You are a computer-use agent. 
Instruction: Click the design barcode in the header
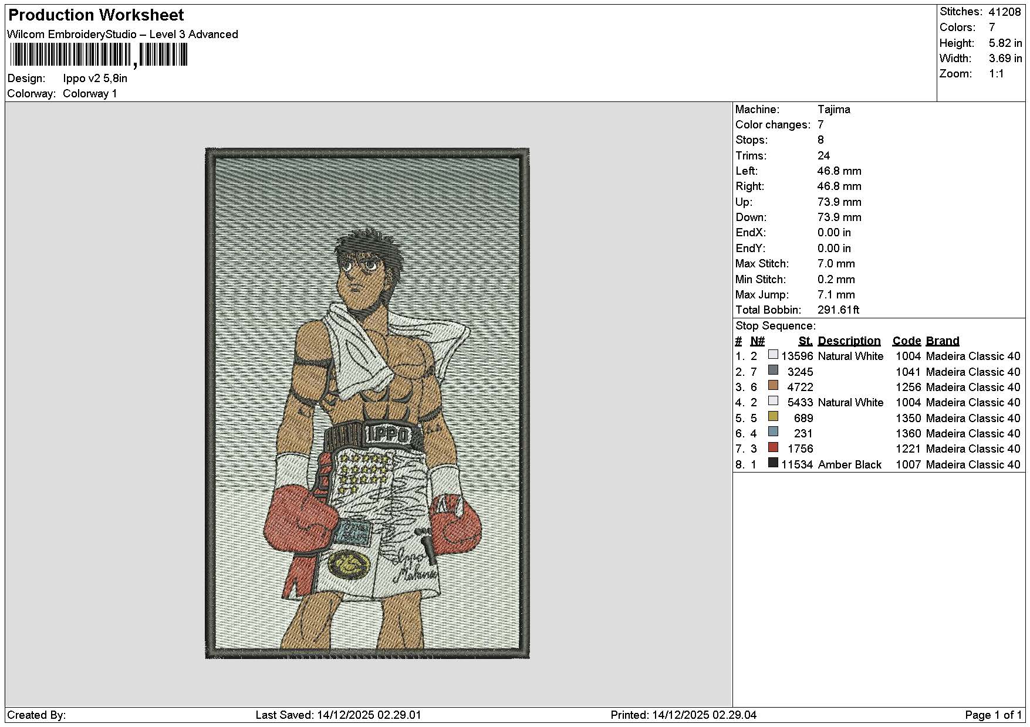pyautogui.click(x=99, y=56)
